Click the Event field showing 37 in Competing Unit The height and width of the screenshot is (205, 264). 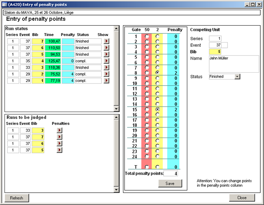(215, 45)
